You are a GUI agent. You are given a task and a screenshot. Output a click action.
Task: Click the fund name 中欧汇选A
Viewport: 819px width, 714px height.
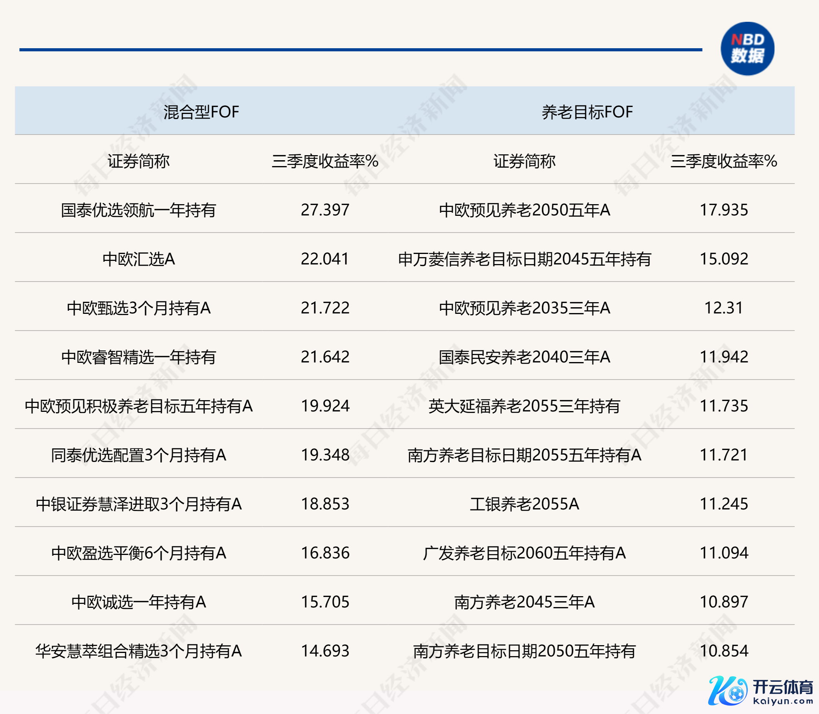point(138,259)
